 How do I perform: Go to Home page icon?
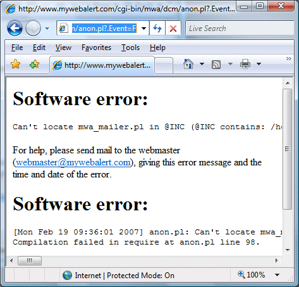[x=188, y=64]
